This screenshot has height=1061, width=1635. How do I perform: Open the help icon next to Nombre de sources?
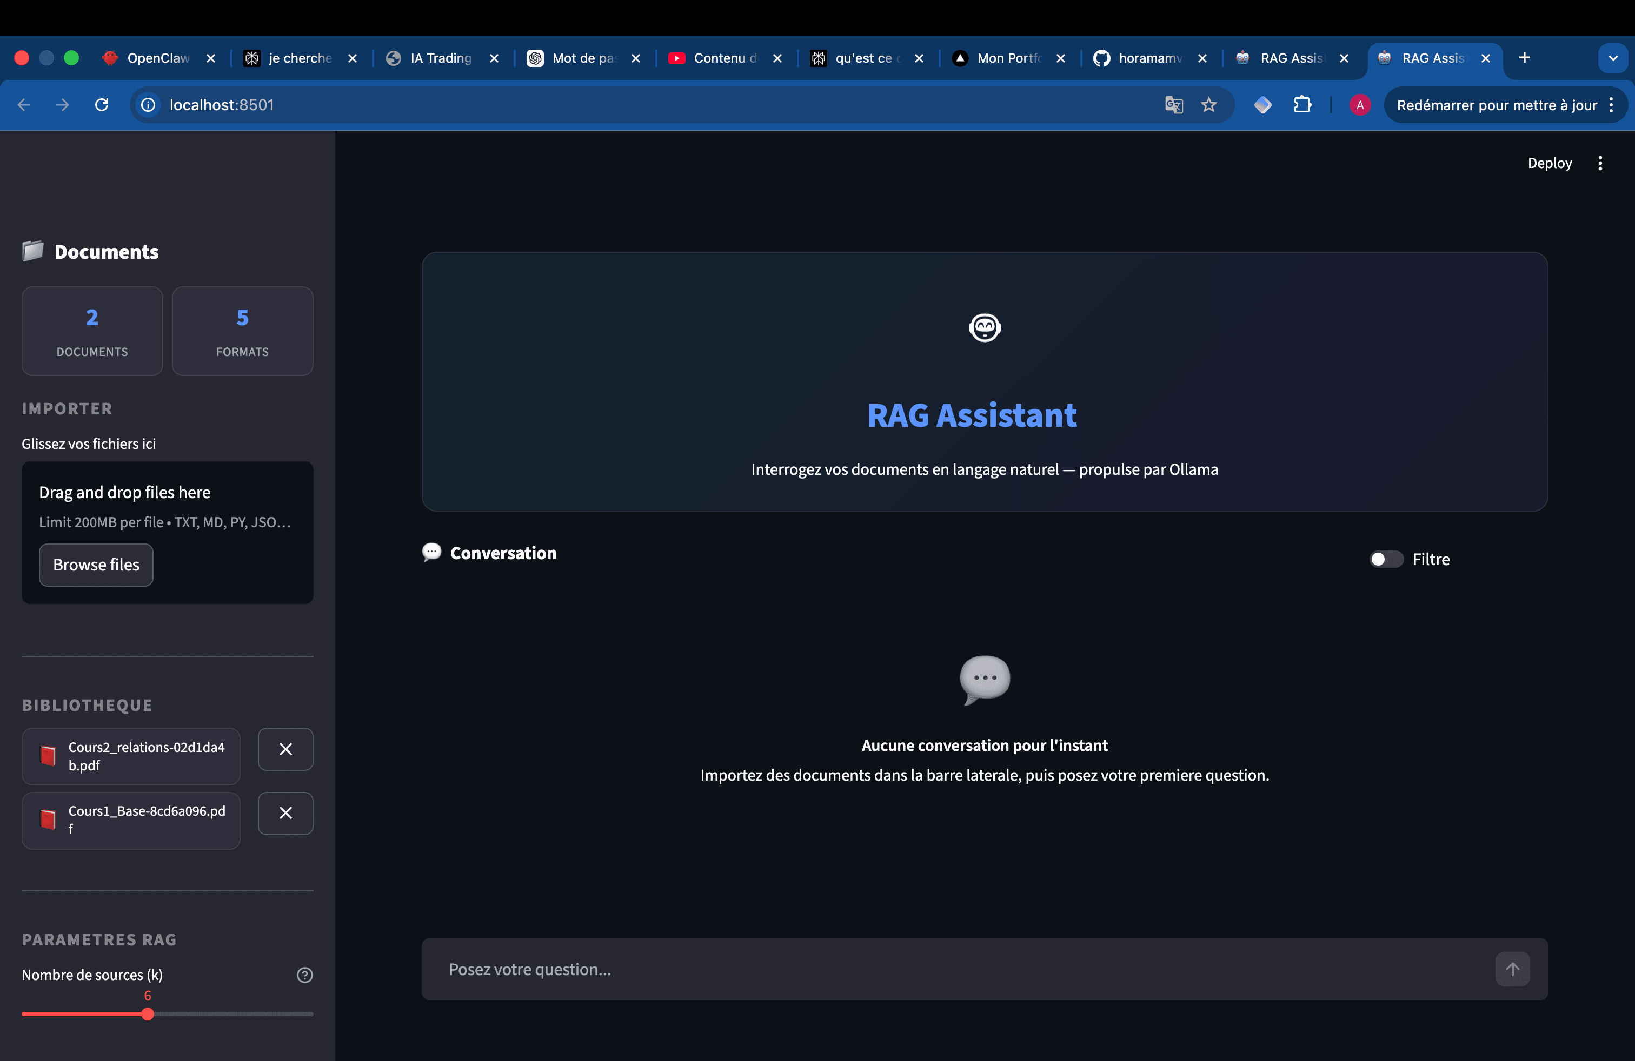coord(305,975)
